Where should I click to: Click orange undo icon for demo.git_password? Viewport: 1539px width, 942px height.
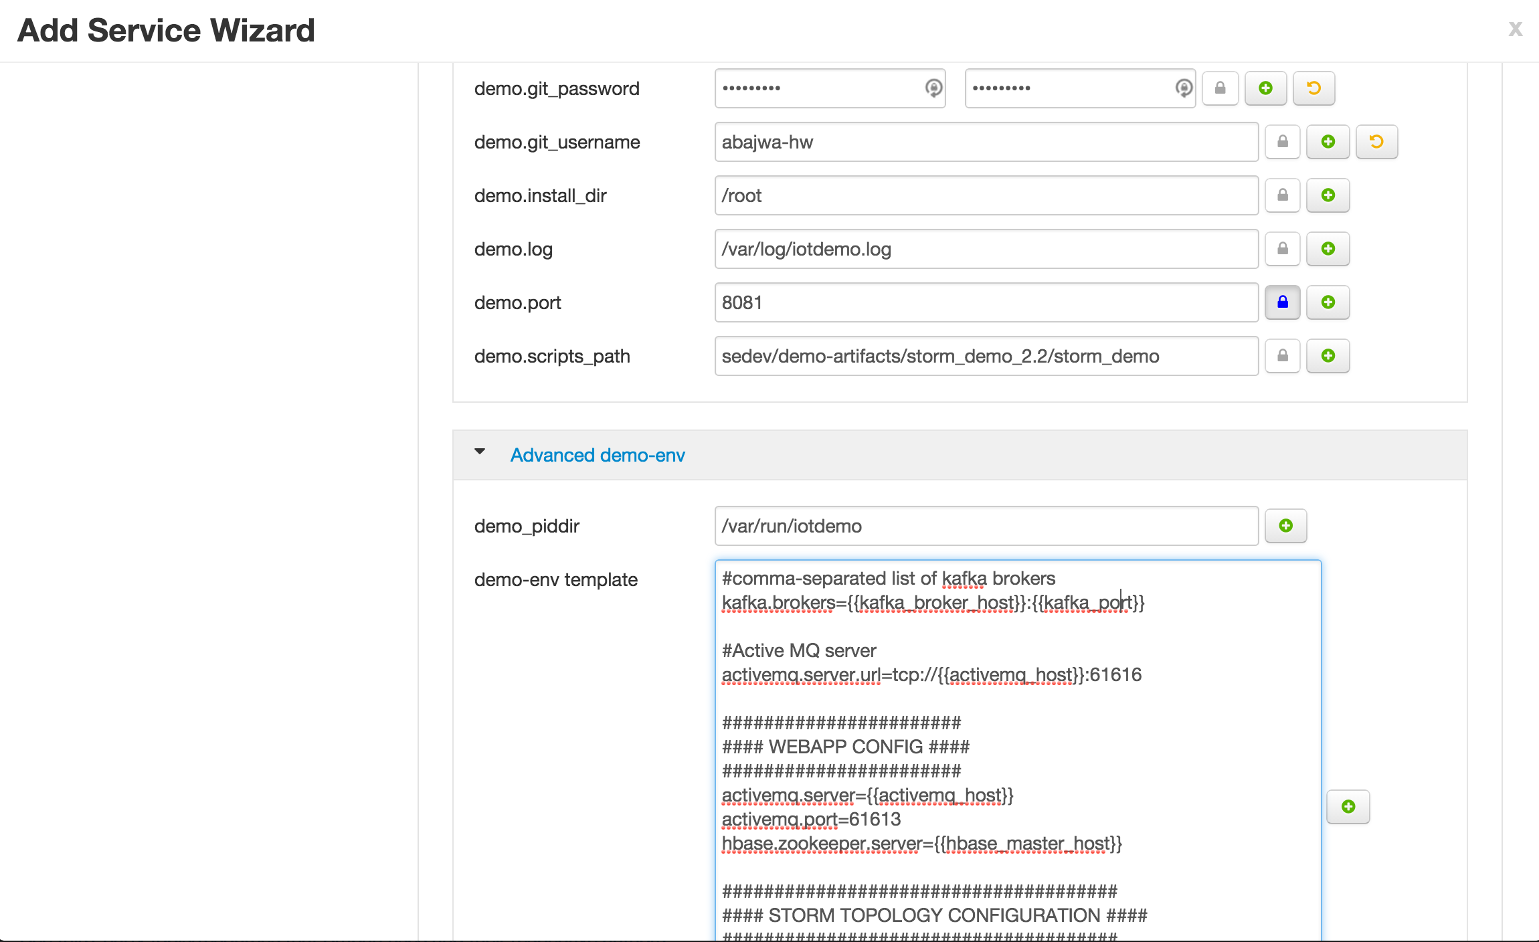click(x=1314, y=88)
